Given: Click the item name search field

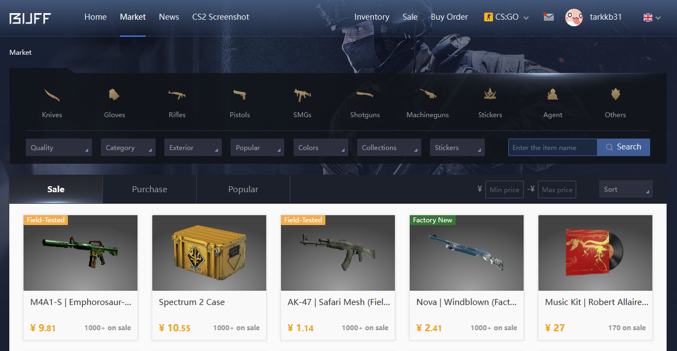Looking at the screenshot, I should click(553, 147).
